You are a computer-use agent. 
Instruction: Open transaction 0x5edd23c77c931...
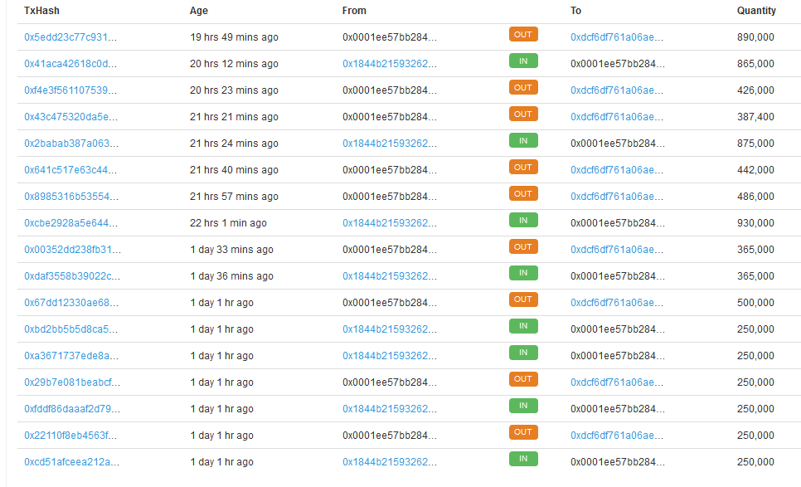coord(69,37)
